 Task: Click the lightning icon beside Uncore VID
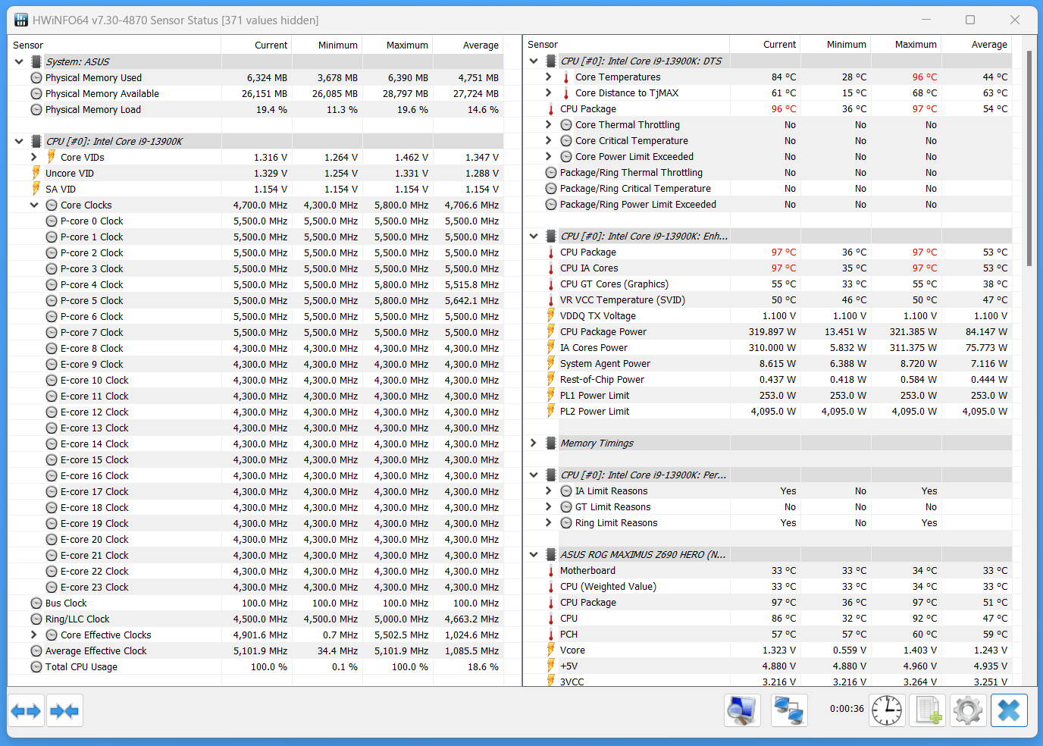click(x=36, y=173)
